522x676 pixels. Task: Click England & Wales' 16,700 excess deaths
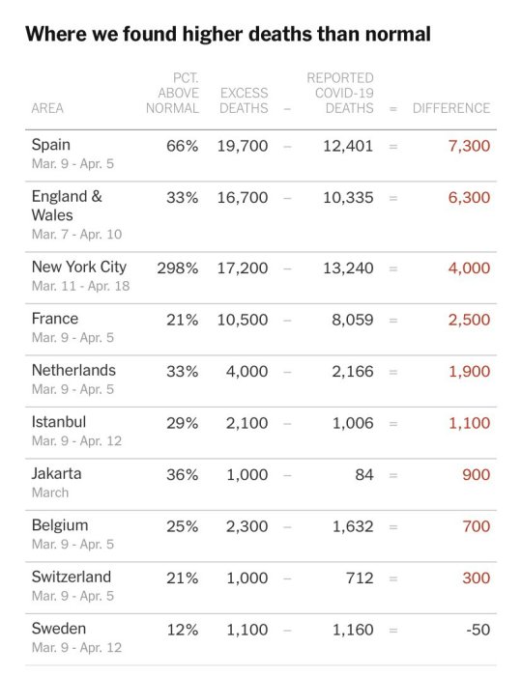(x=243, y=198)
